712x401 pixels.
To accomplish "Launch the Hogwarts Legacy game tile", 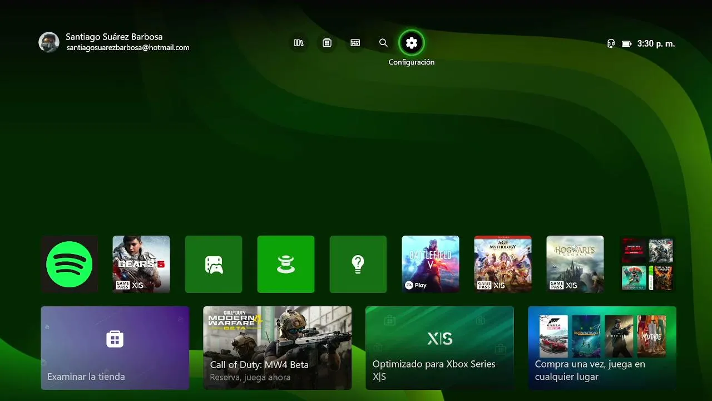I will (575, 264).
